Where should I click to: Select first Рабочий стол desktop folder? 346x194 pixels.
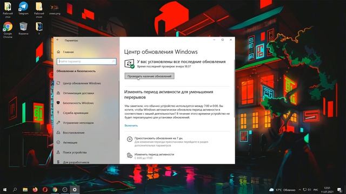click(8, 10)
